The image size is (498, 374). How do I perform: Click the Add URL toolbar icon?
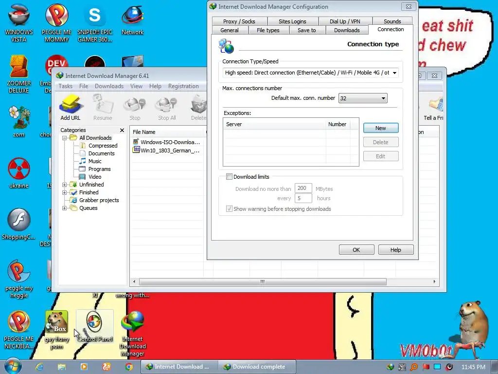click(71, 108)
